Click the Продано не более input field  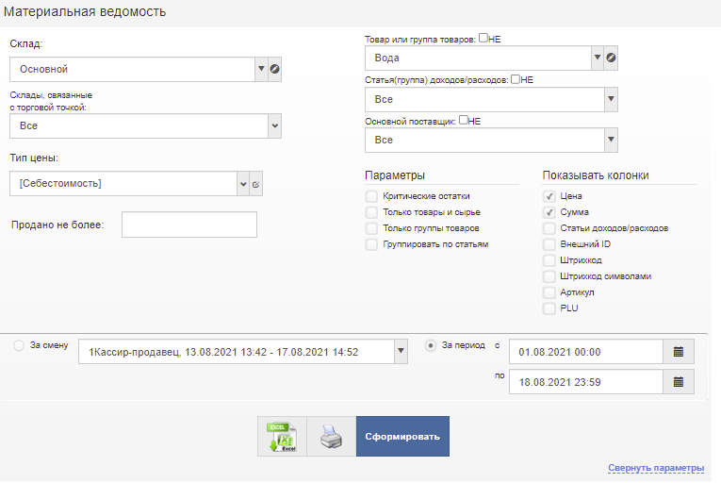(189, 225)
